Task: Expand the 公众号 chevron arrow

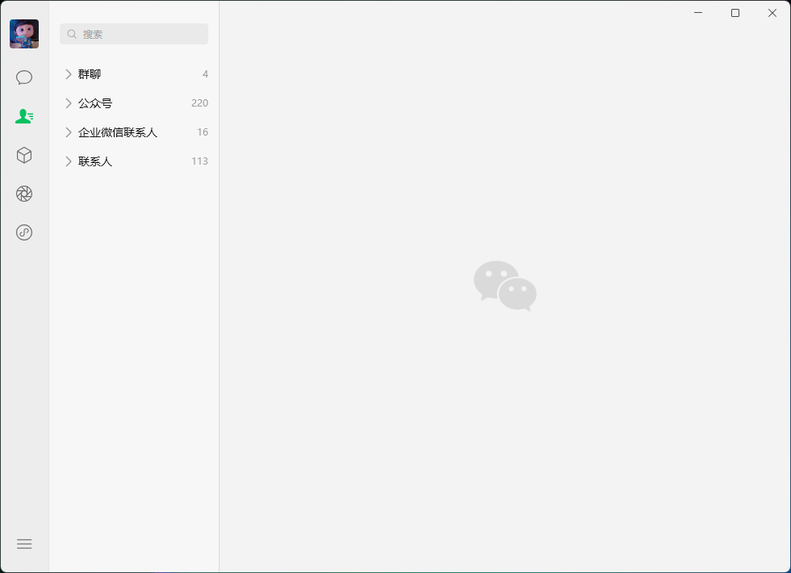Action: coord(69,103)
